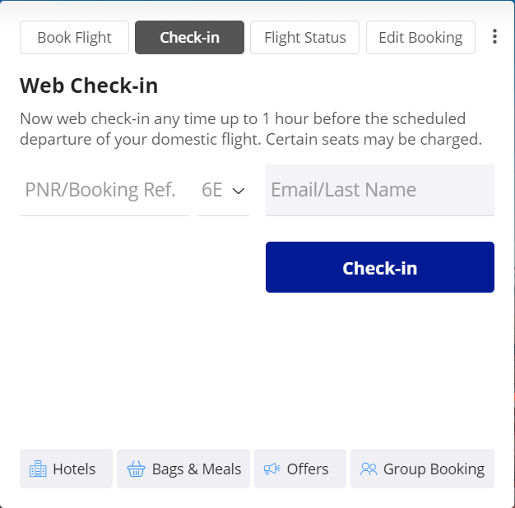Switch to the Book Flight tab
515x508 pixels.
pos(75,38)
